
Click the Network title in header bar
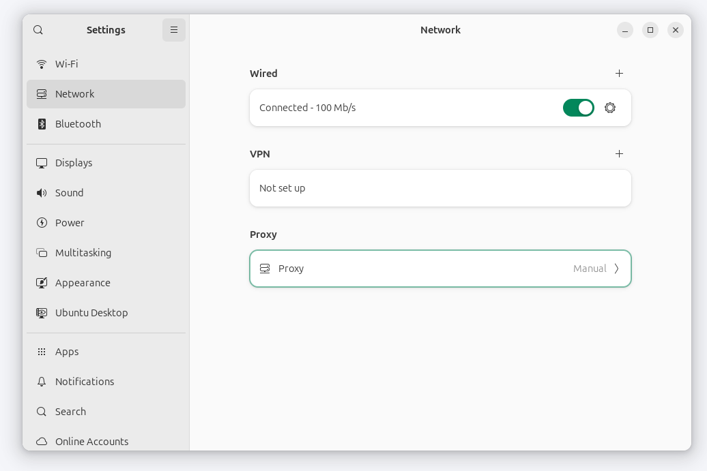click(x=441, y=30)
